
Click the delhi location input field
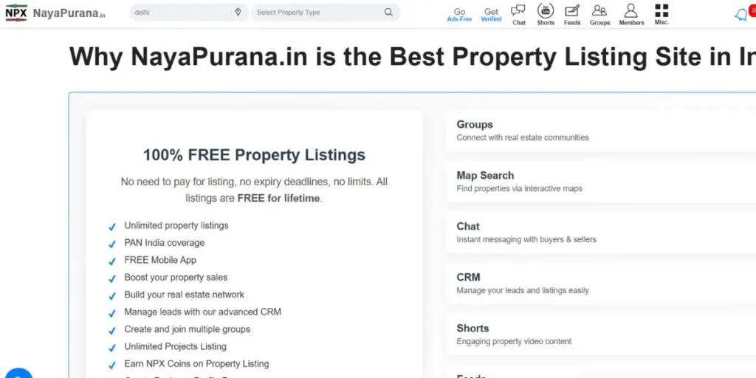pyautogui.click(x=188, y=13)
